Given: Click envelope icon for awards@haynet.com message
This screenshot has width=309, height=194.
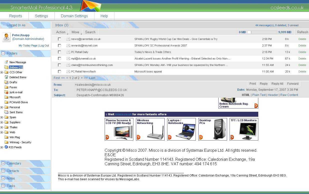Looking at the screenshot, I should [68, 45].
